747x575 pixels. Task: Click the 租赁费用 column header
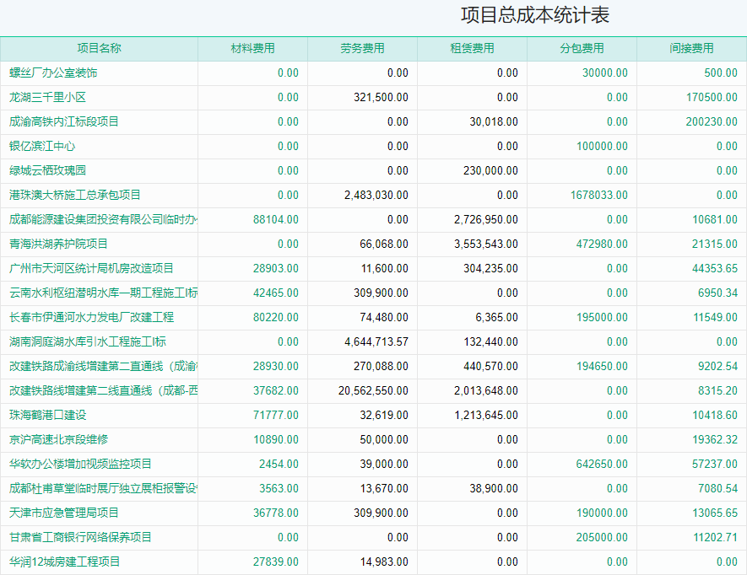(x=472, y=48)
